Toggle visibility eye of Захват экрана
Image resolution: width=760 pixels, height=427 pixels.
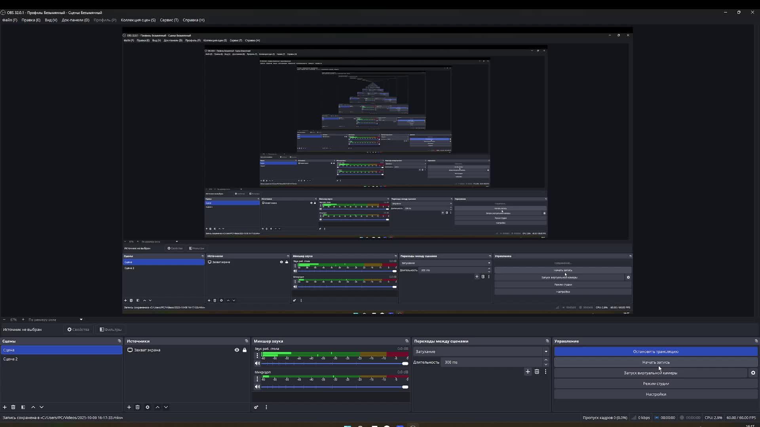click(x=237, y=350)
